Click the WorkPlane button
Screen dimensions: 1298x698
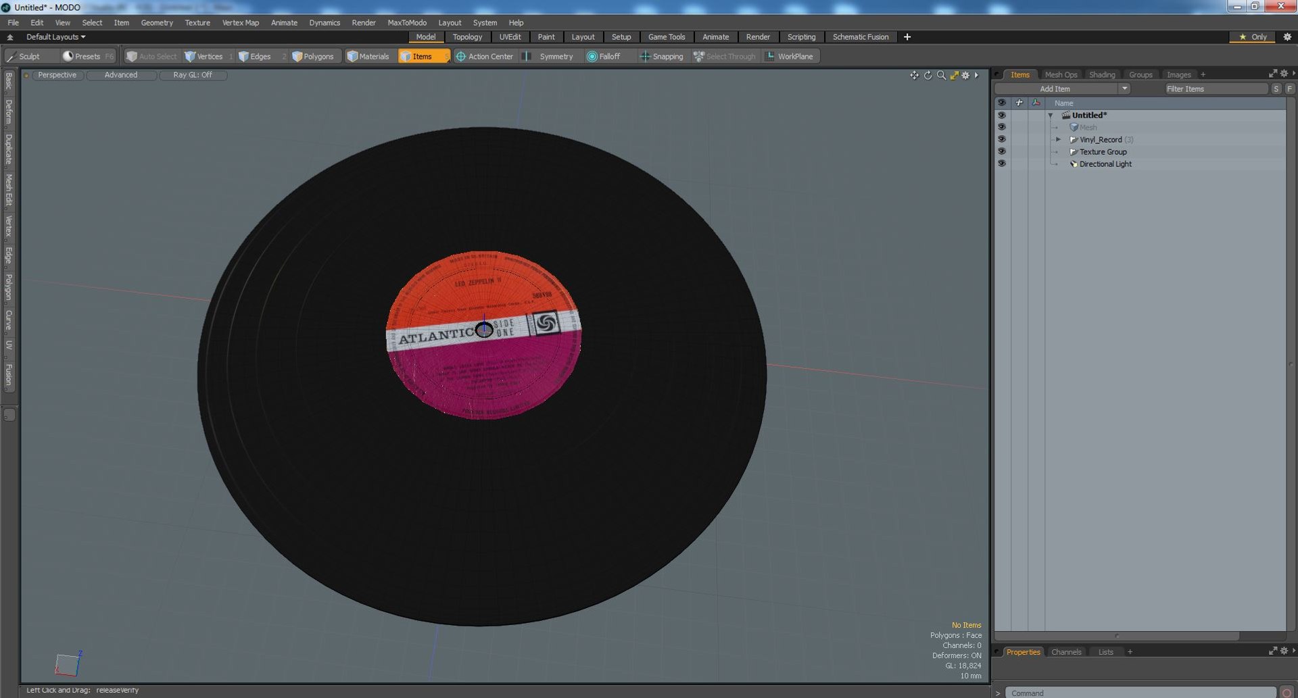[790, 57]
